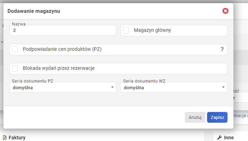Click the Podpowiadanie cen produktów label
Screen dimensions: 248x141
(62, 49)
